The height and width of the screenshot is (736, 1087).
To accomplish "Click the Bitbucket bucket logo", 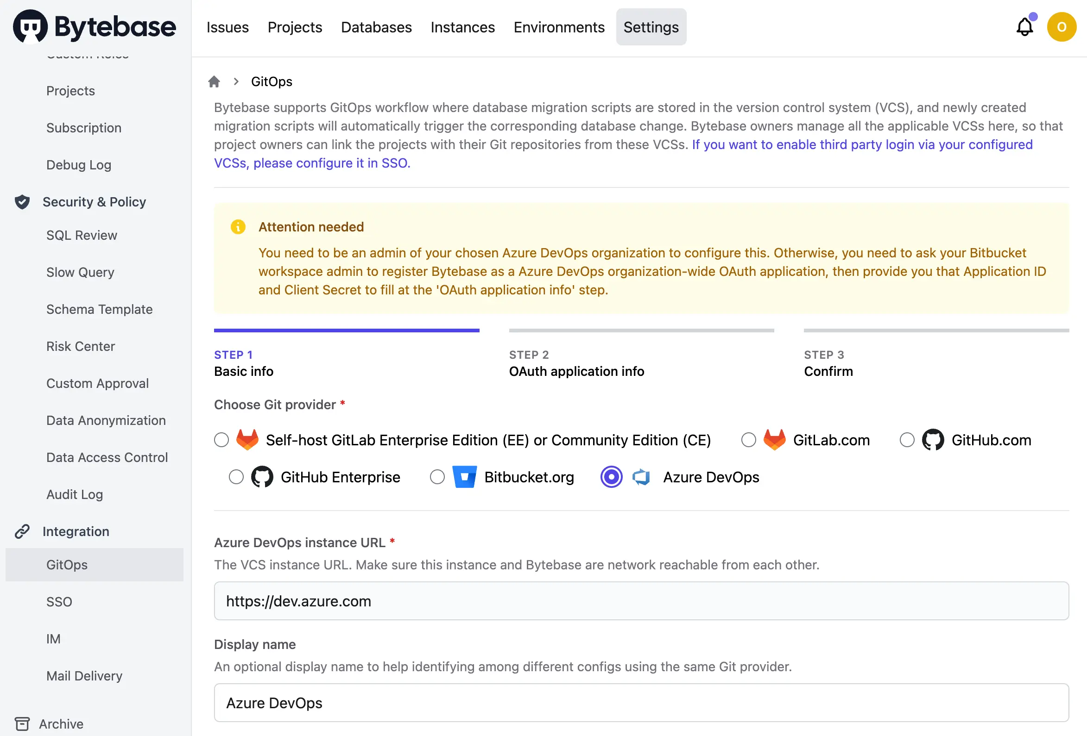I will 464,477.
